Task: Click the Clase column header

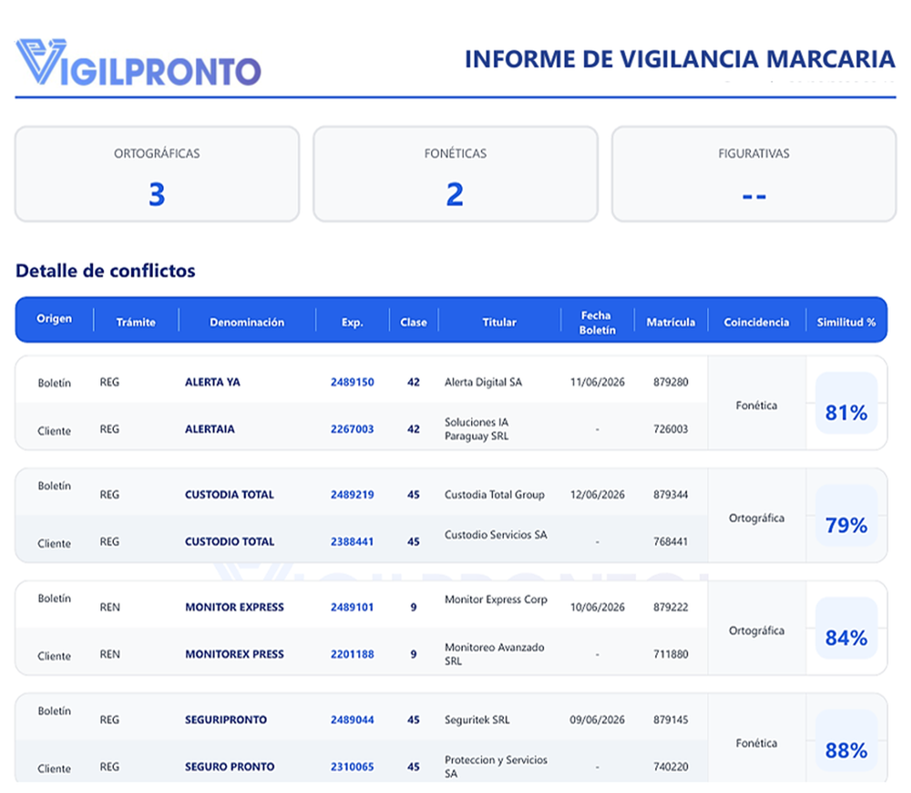Action: 413,322
